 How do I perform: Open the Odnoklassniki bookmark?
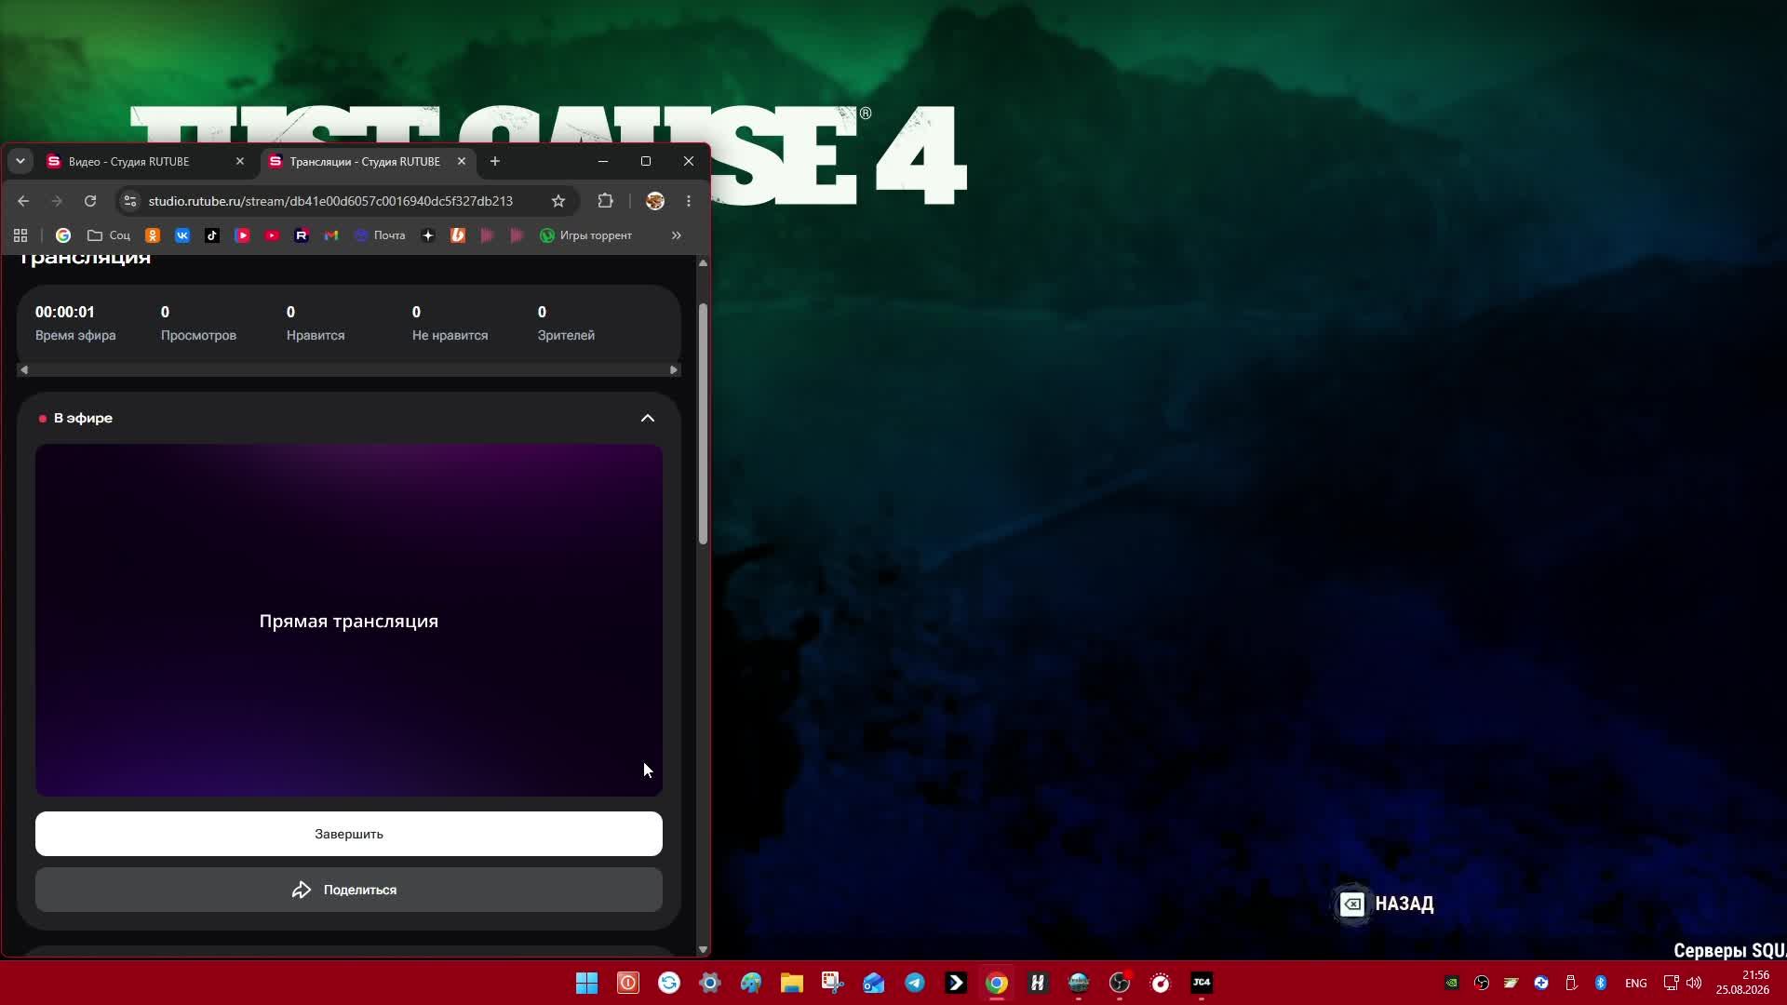click(x=153, y=235)
